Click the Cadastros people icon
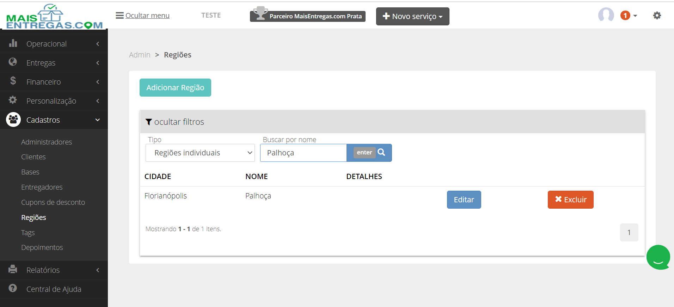Image resolution: width=674 pixels, height=307 pixels. (13, 119)
